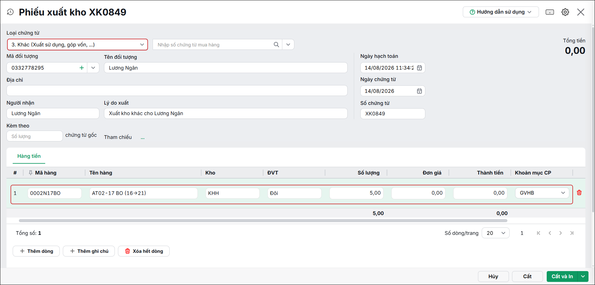Click the Thêm dòng button

(36, 251)
